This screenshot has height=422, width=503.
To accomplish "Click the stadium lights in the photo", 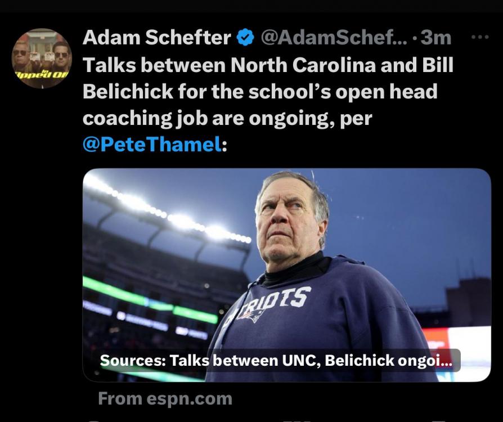I will point(186,221).
